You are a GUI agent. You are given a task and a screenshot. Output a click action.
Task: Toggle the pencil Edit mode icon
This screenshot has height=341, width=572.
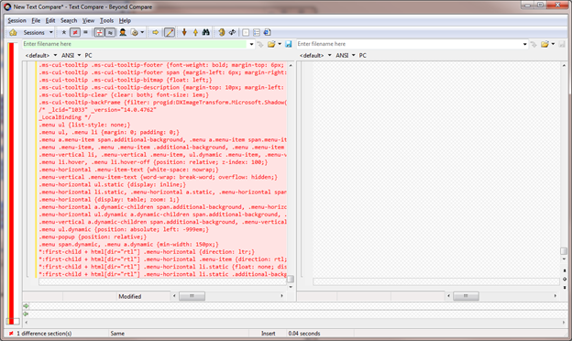pyautogui.click(x=170, y=32)
